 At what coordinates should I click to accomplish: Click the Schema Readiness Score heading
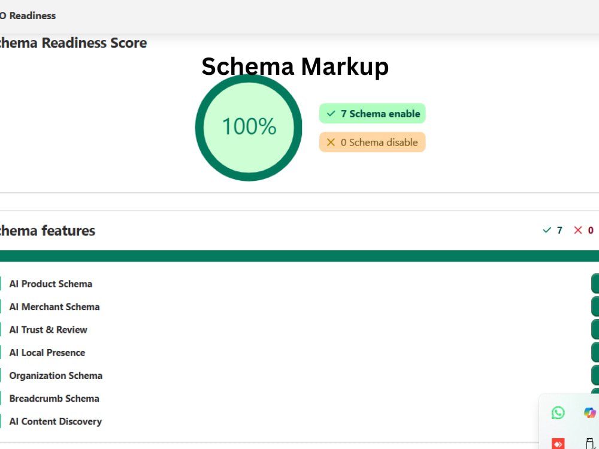(73, 43)
